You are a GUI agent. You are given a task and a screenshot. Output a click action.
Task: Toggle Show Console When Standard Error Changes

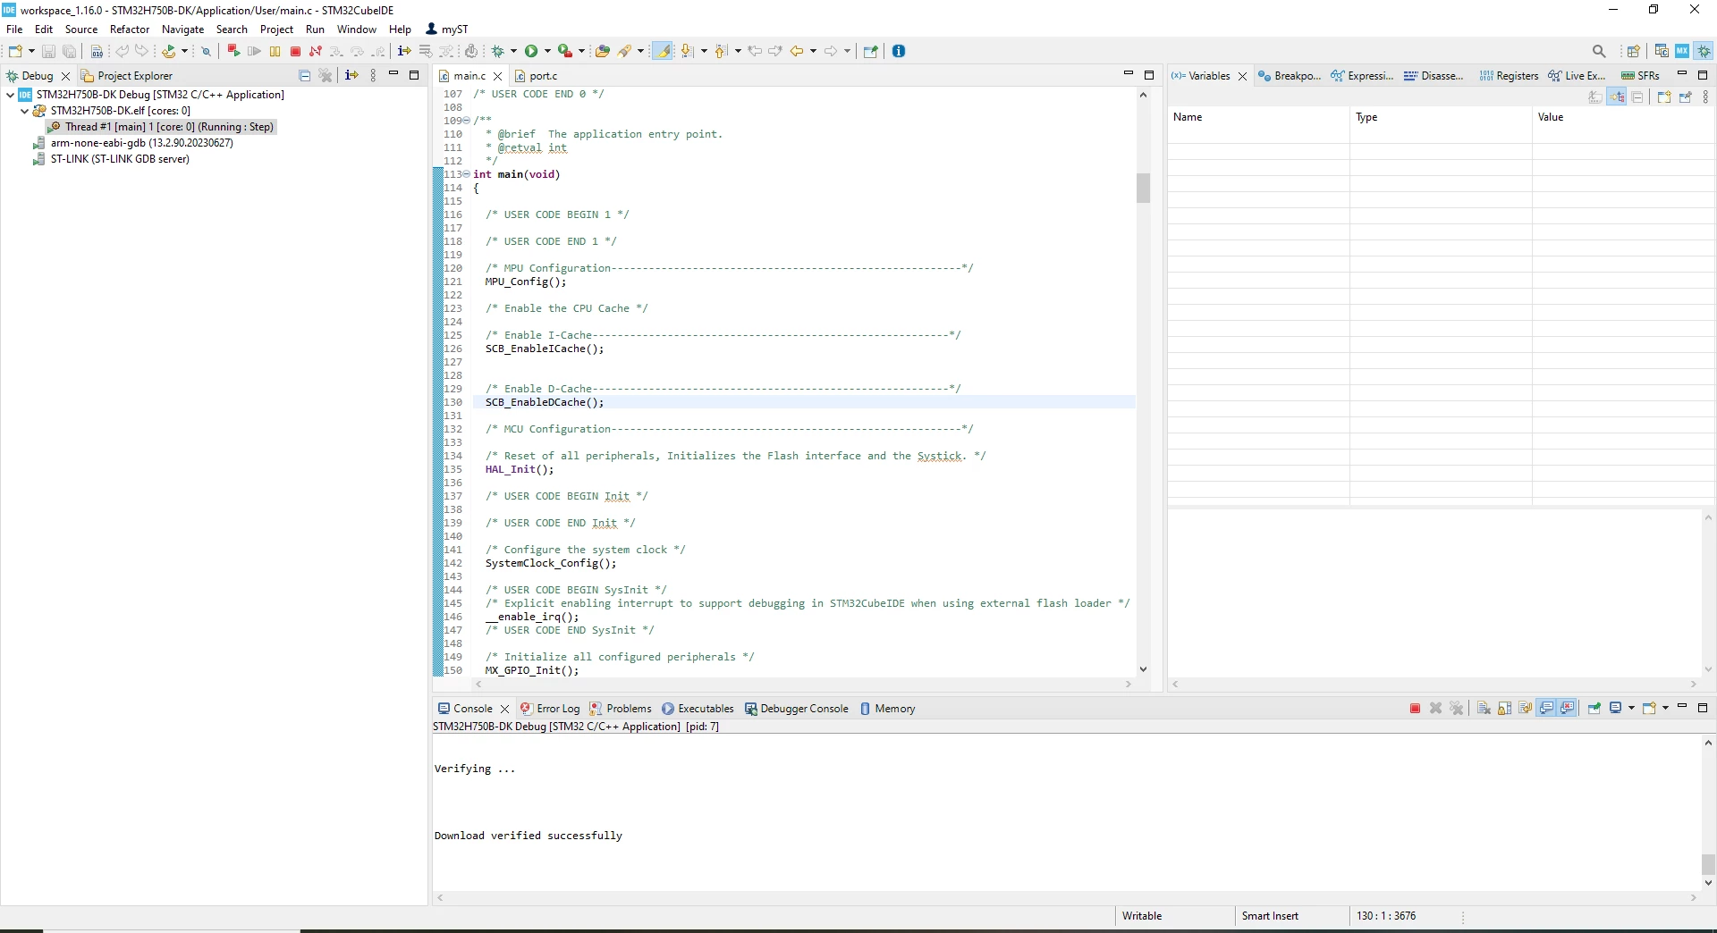(1567, 709)
